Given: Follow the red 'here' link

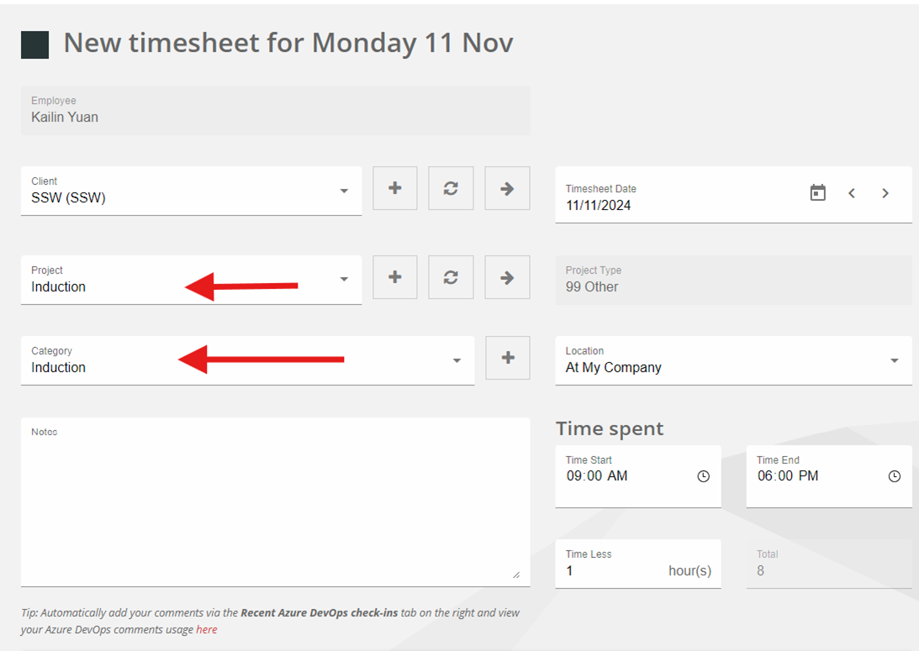Looking at the screenshot, I should tap(206, 629).
